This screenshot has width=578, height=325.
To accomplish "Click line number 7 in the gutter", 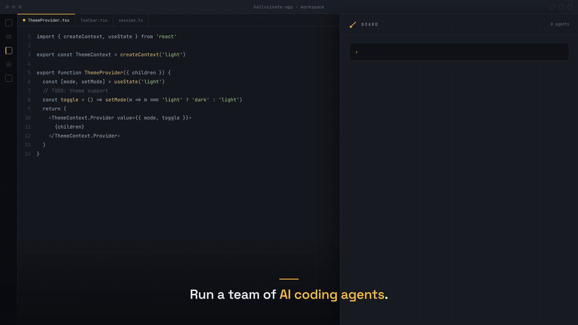I will 29,91.
